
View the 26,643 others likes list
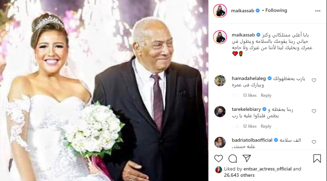(239, 175)
